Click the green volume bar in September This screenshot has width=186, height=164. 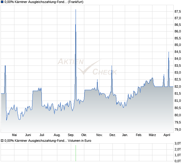[76, 153]
